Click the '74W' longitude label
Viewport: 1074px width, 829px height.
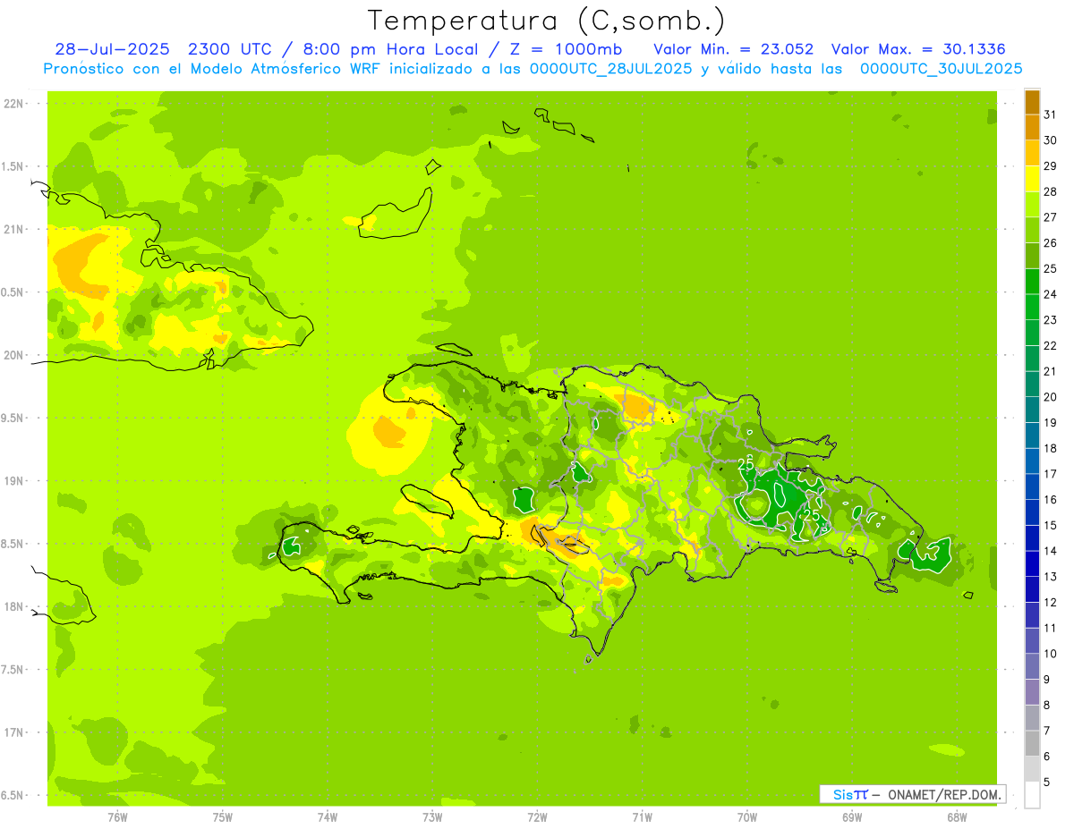tap(327, 817)
